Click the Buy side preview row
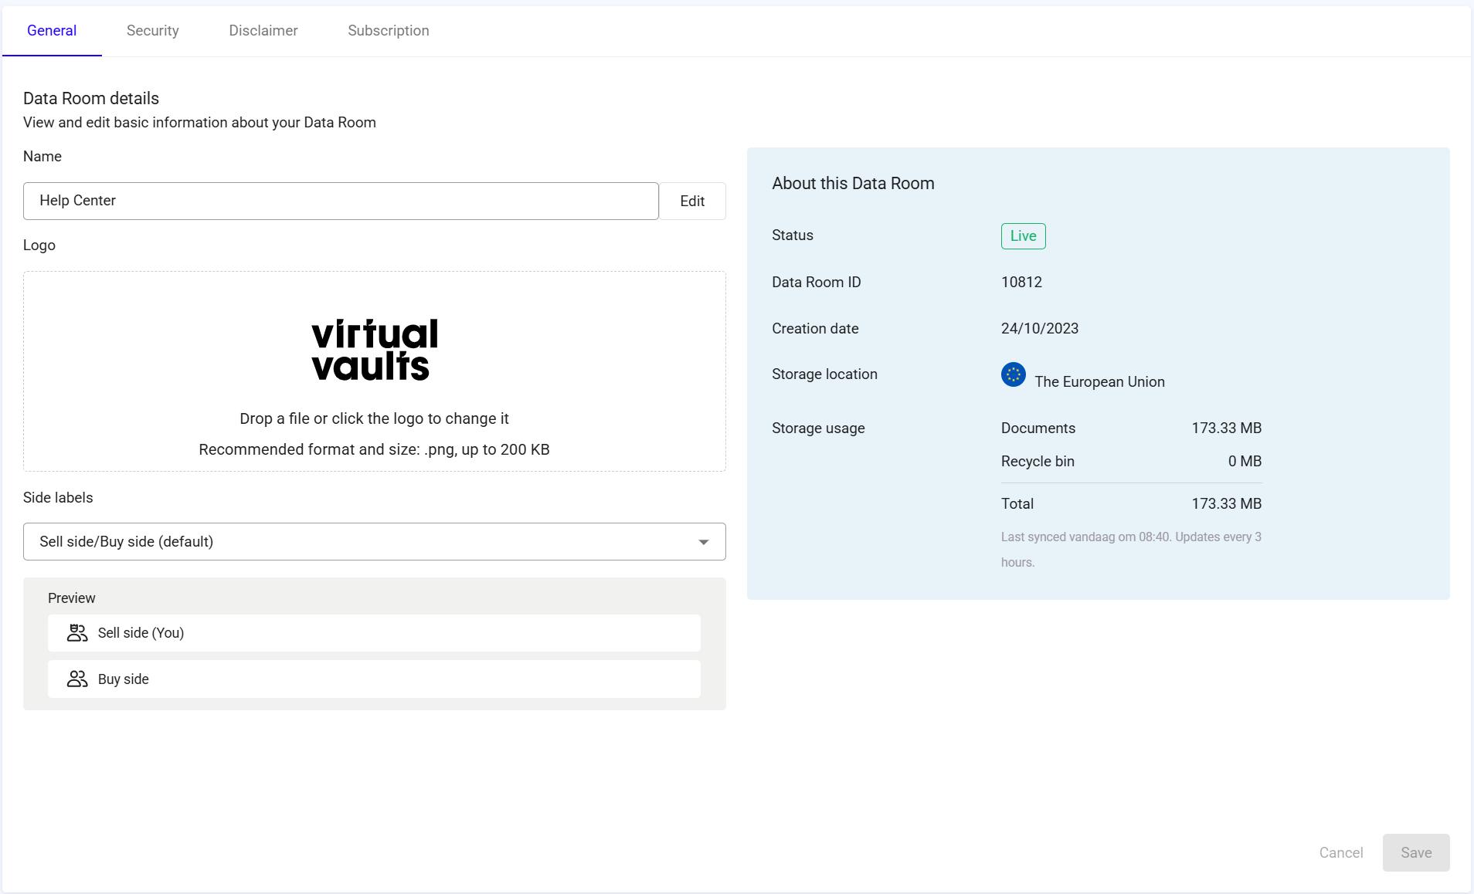This screenshot has width=1474, height=894. point(374,679)
